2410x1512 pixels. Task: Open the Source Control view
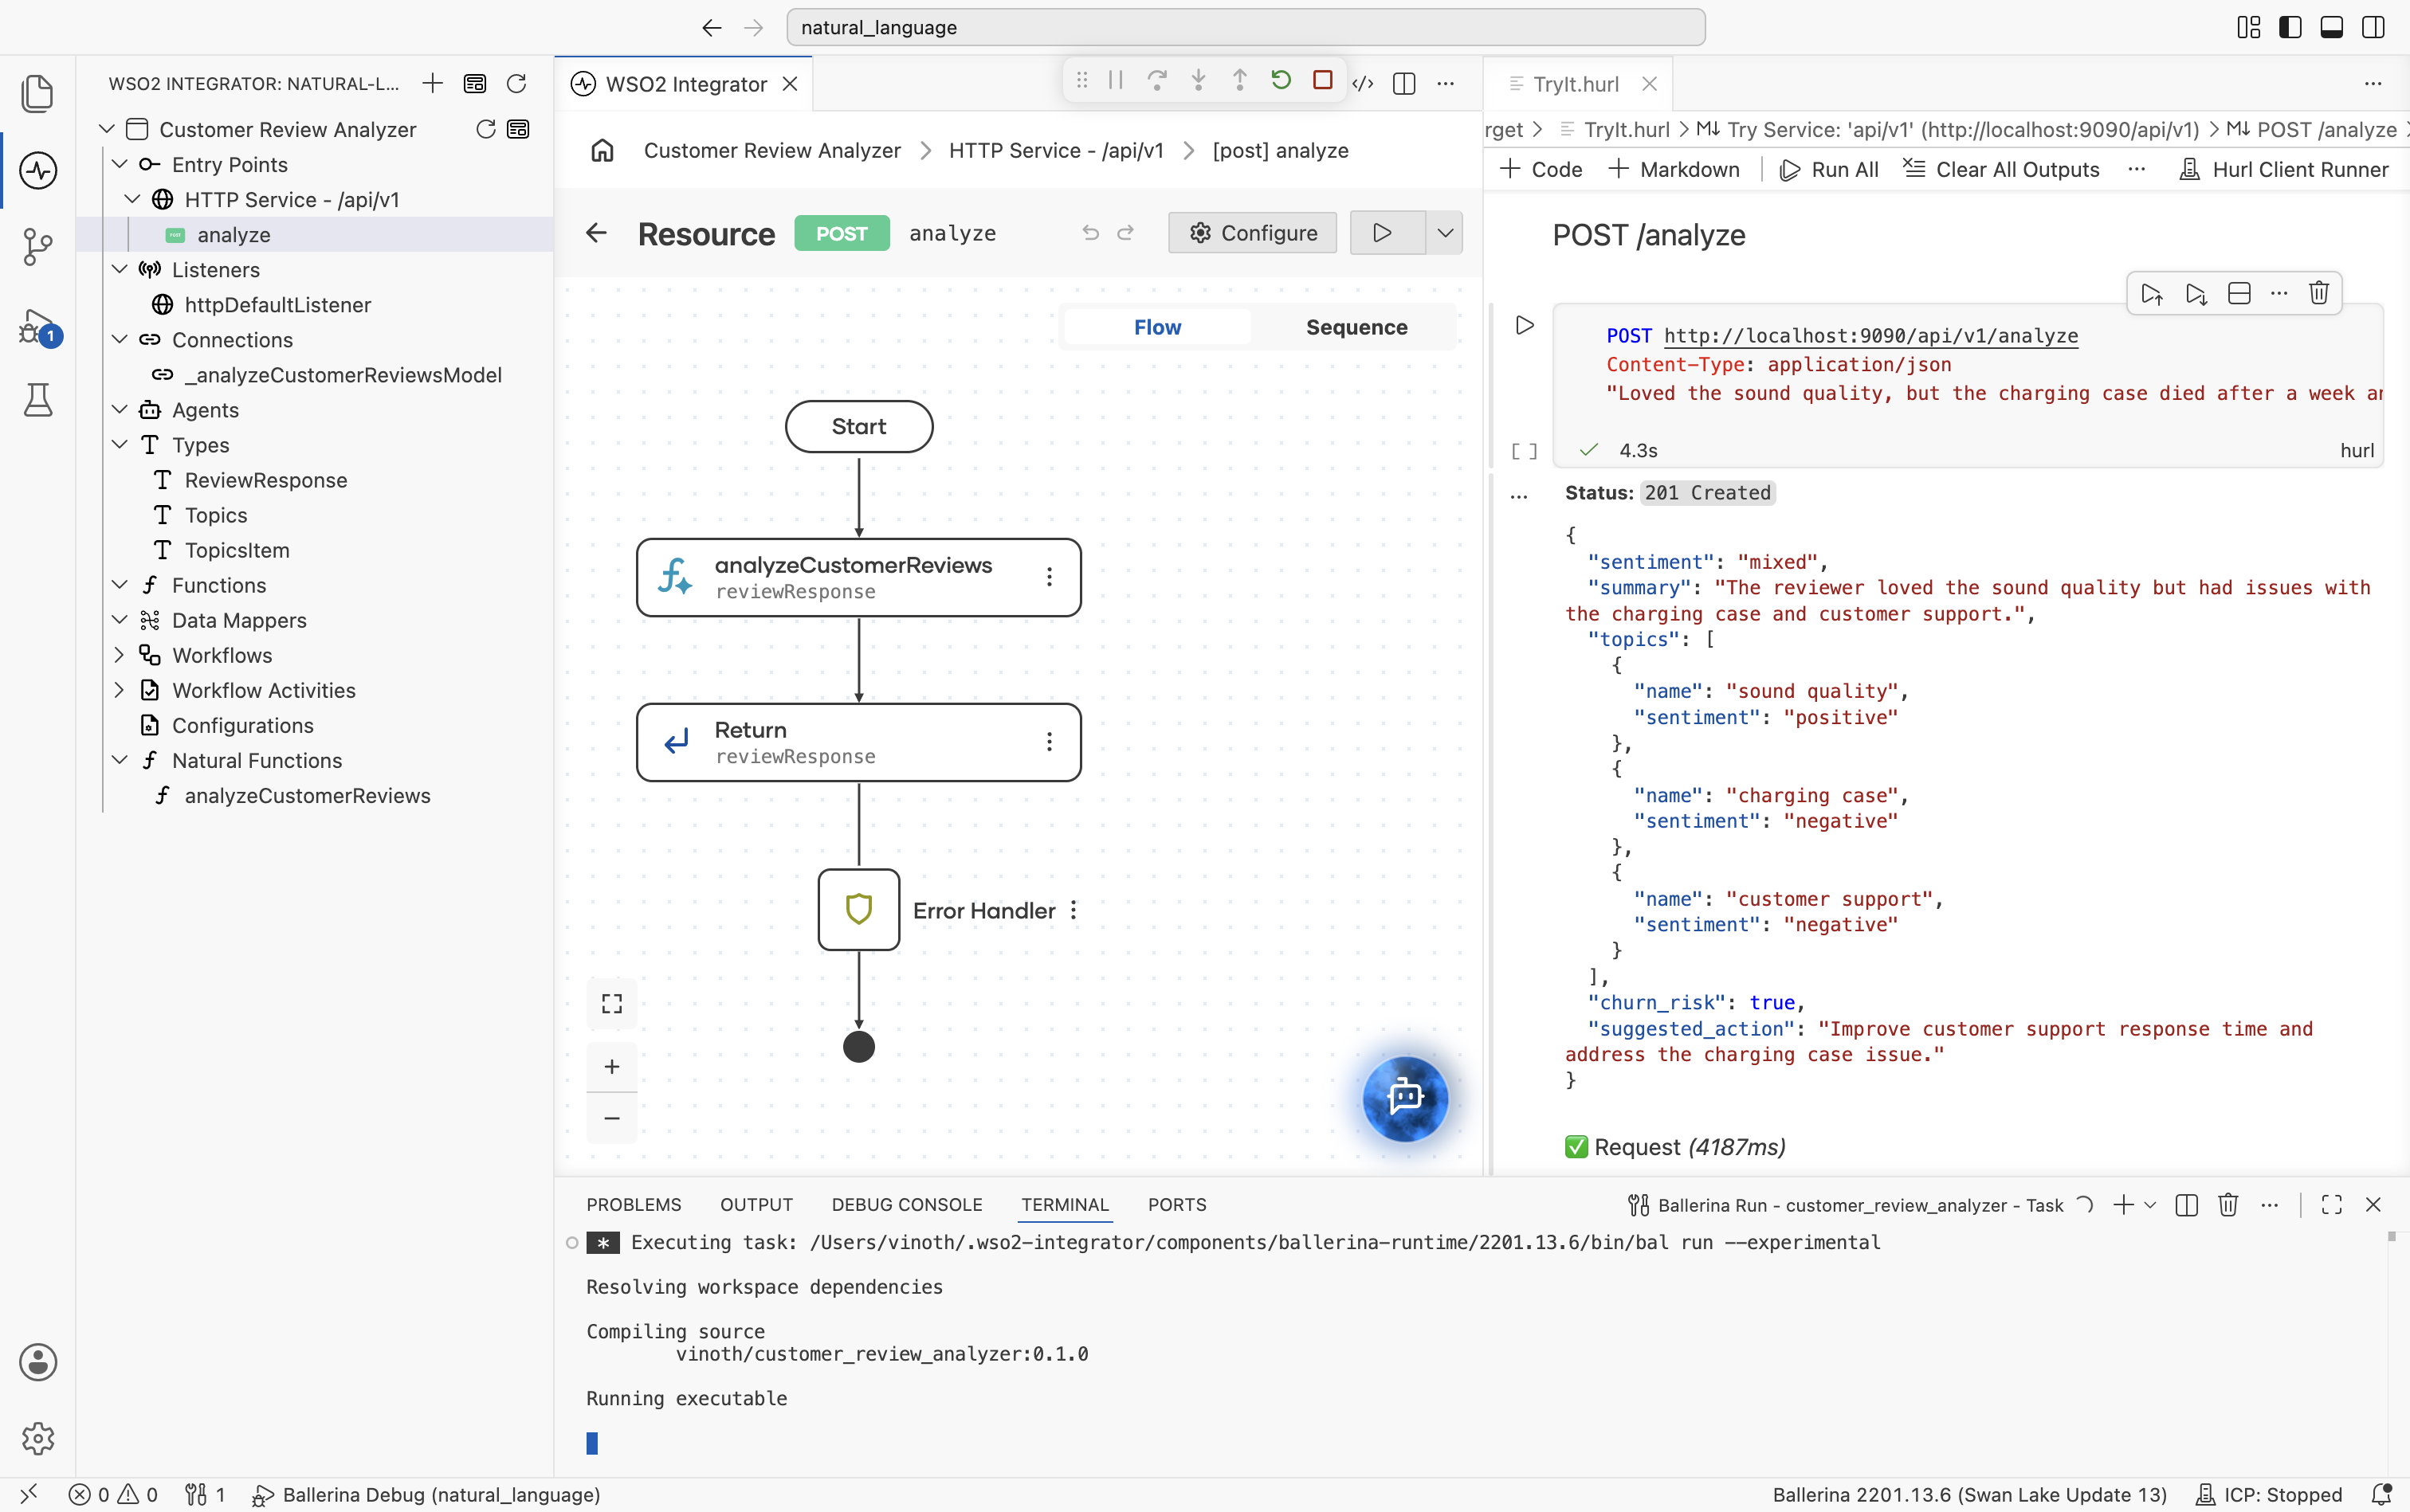click(38, 246)
